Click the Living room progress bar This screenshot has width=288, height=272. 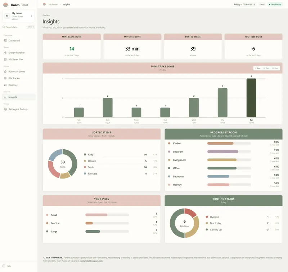(x=229, y=160)
